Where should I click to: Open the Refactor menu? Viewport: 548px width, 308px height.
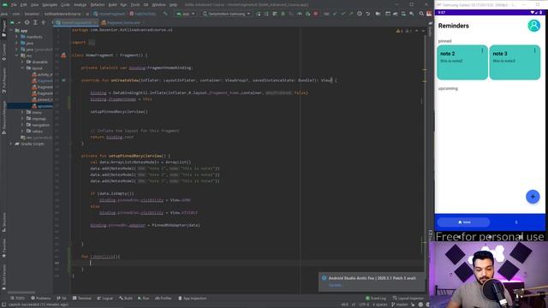tap(98, 5)
